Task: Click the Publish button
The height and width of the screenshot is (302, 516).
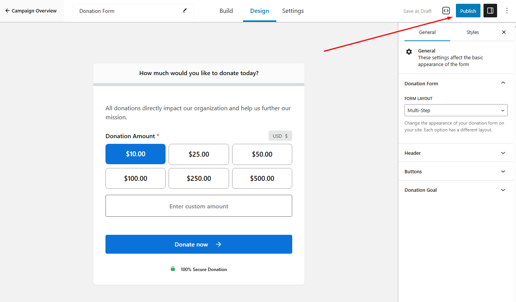Action: [468, 11]
